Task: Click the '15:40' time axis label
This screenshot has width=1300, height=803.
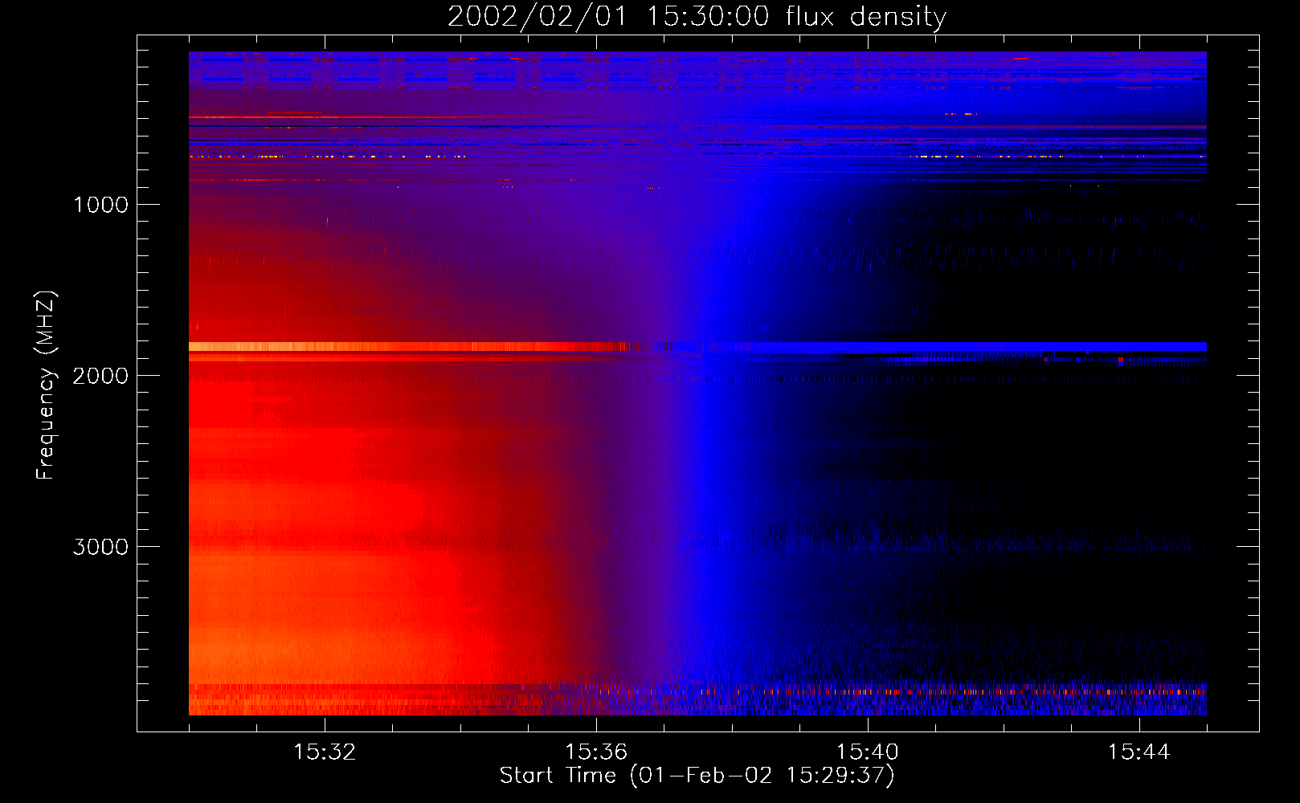Action: point(868,752)
